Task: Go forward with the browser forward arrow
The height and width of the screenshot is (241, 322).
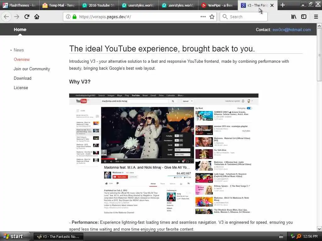Action: [x=17, y=17]
